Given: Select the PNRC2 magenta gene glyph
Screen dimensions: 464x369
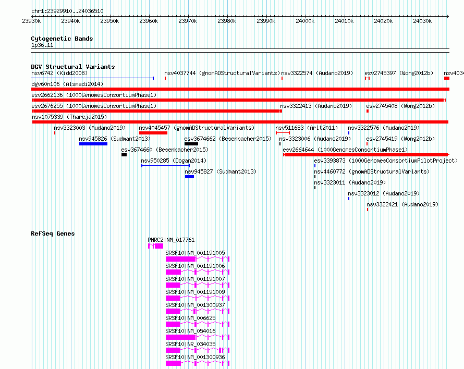Looking at the screenshot, I should tap(156, 246).
